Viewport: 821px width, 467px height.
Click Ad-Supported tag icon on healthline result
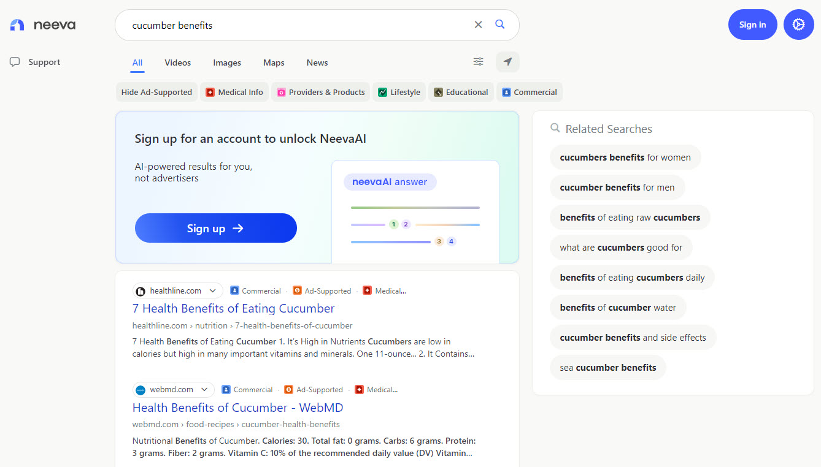[297, 290]
